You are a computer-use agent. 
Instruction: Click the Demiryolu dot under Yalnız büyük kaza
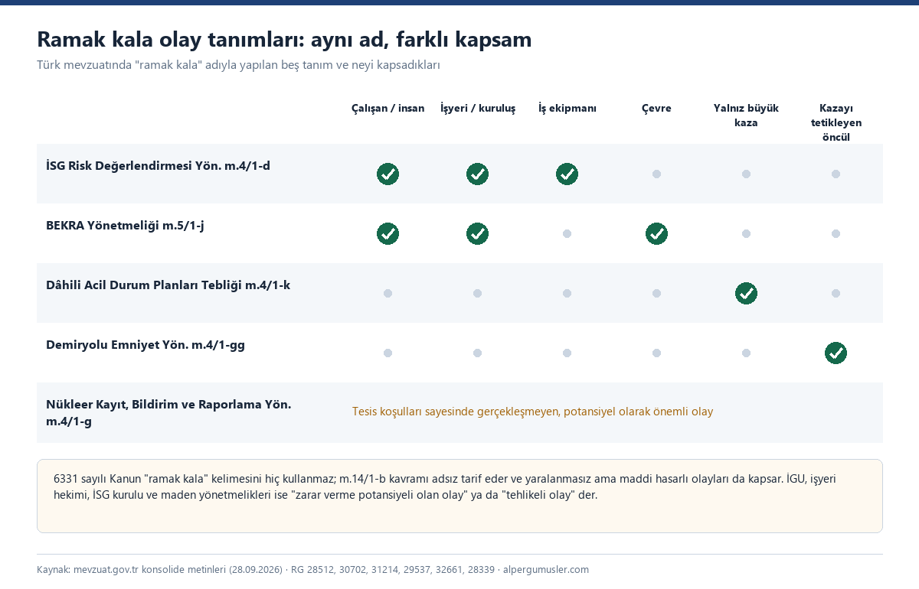(x=746, y=353)
